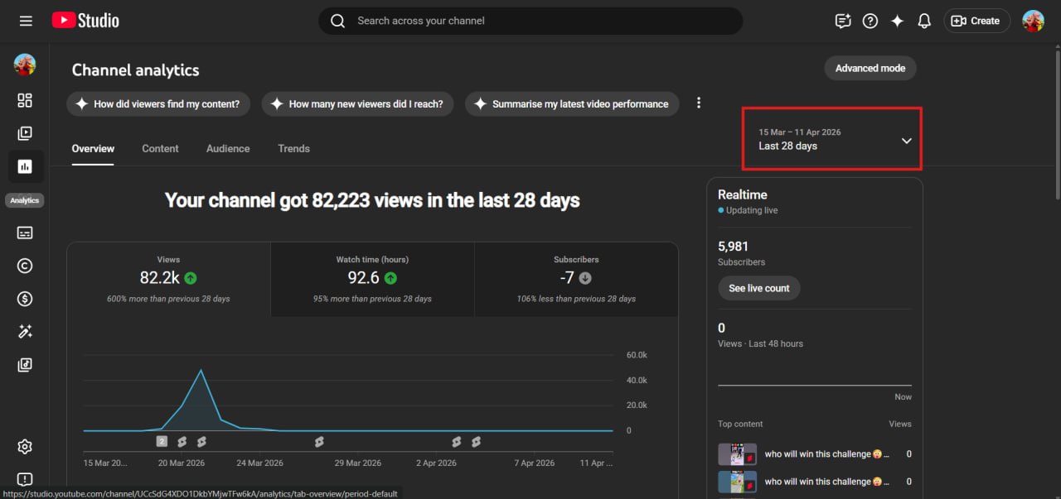The height and width of the screenshot is (499, 1061).
Task: Go to Dashboard in the sidebar
Action: coord(25,100)
